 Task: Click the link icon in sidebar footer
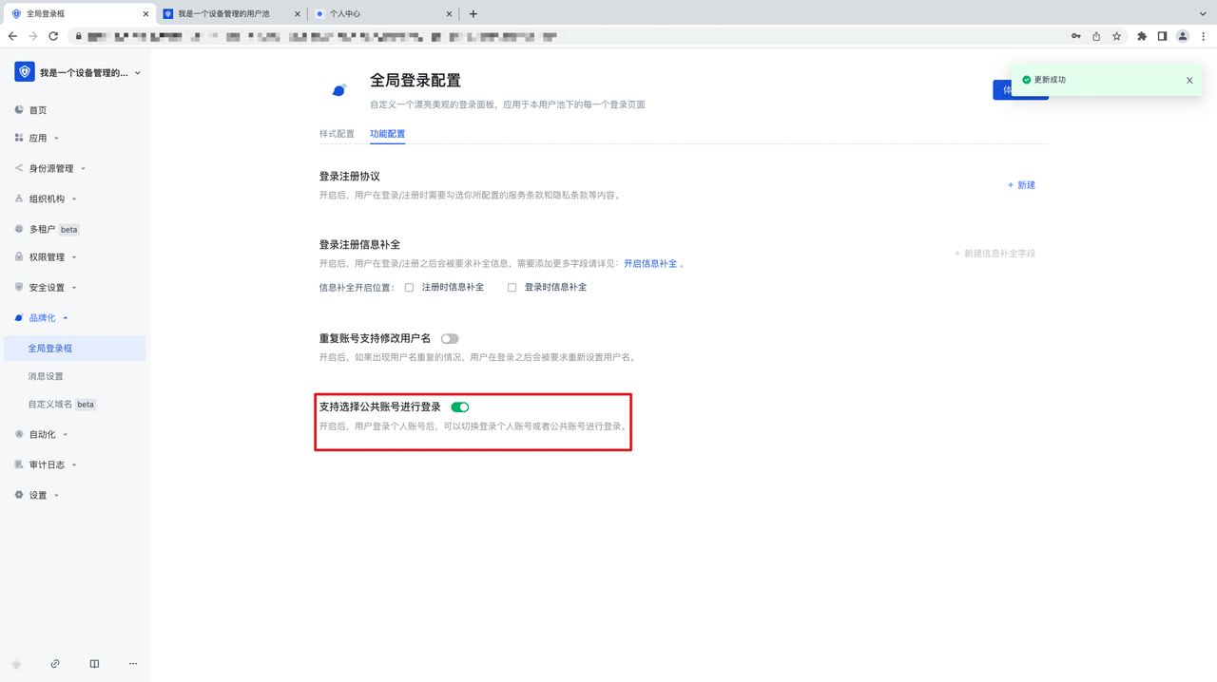[55, 664]
